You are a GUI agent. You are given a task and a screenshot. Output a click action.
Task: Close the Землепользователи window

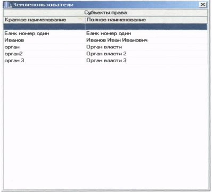point(202,5)
